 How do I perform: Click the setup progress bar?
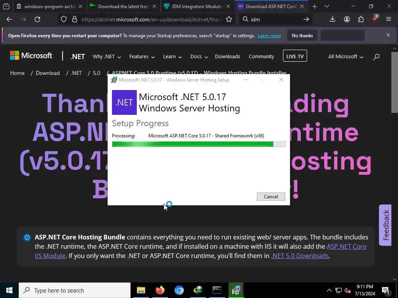199,144
